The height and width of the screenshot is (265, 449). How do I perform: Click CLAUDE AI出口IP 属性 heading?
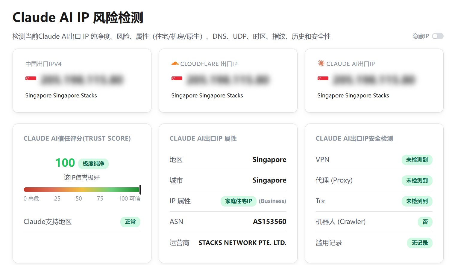tap(203, 138)
